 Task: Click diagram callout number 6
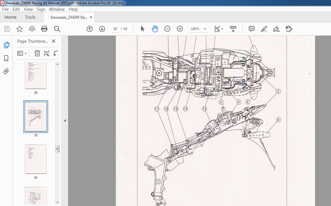tap(278, 120)
